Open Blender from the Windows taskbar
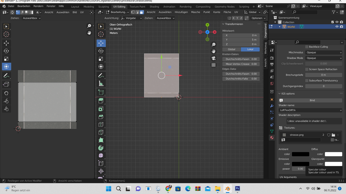Viewport: 346px width, 194px height. tap(227, 188)
